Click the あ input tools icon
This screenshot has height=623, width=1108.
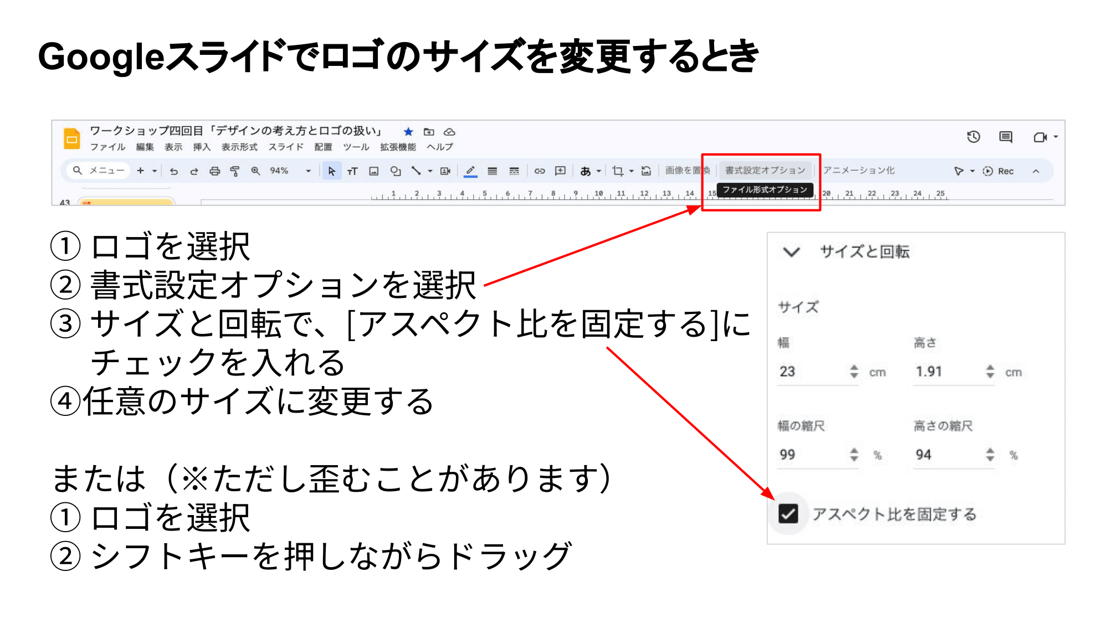pyautogui.click(x=585, y=171)
